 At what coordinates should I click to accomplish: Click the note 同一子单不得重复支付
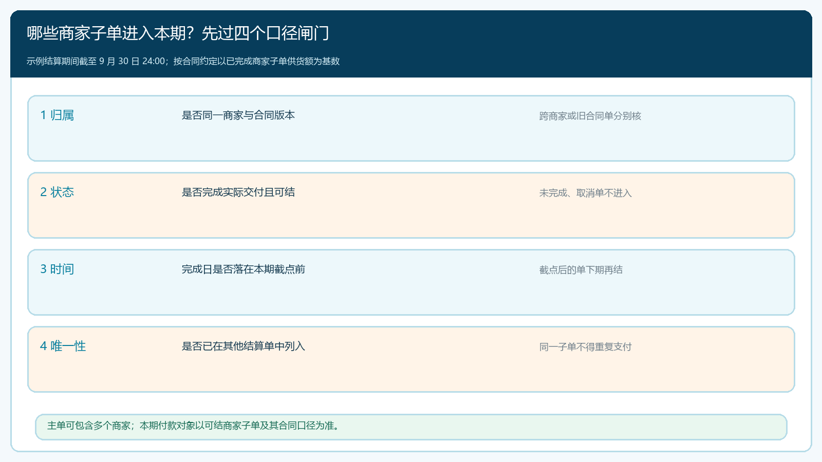[x=586, y=347]
